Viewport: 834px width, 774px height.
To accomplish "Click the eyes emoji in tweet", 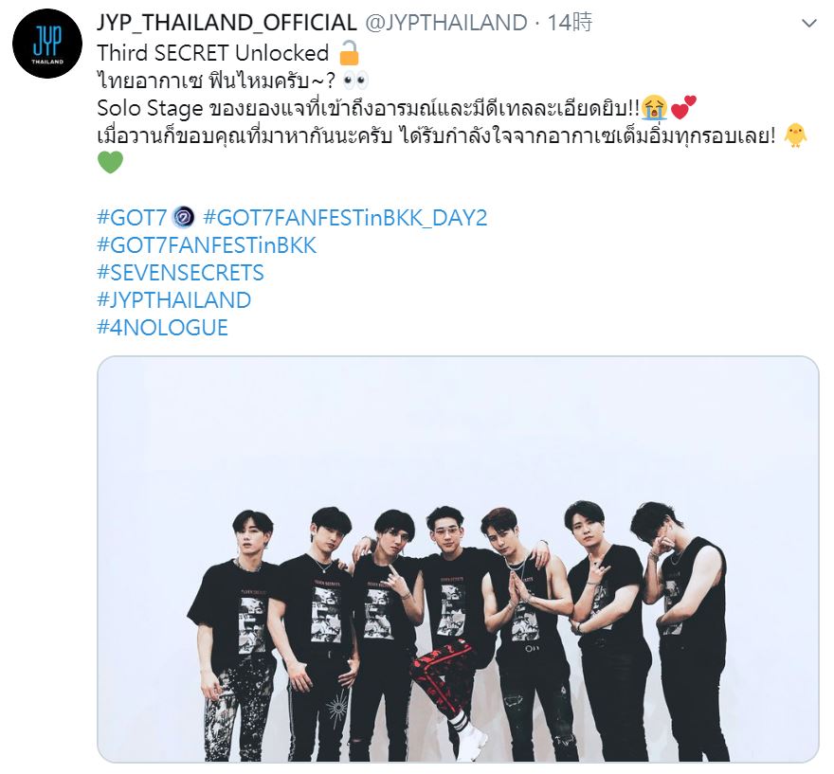I will [355, 81].
